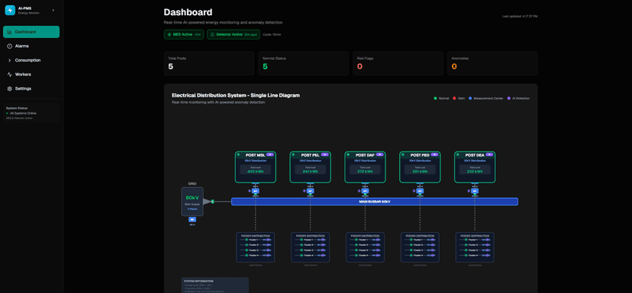This screenshot has width=632, height=293.
Task: Click the purple AI badge on POST PED
Action: pyautogui.click(x=434, y=154)
